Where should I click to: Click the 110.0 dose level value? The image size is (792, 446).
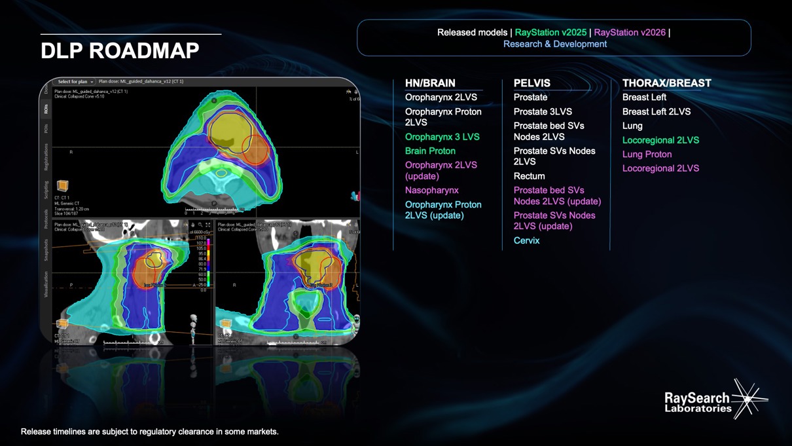point(202,238)
